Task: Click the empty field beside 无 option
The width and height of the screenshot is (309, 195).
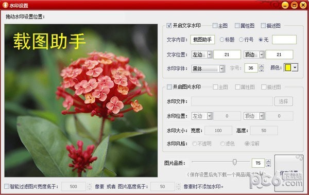Action: [x=284, y=40]
